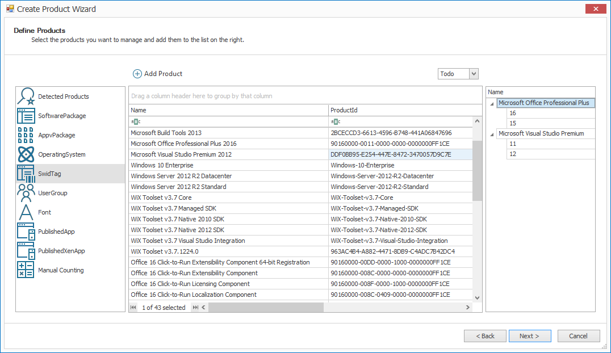The width and height of the screenshot is (611, 353).
Task: Switch to the UserGroup category label
Action: click(x=53, y=193)
